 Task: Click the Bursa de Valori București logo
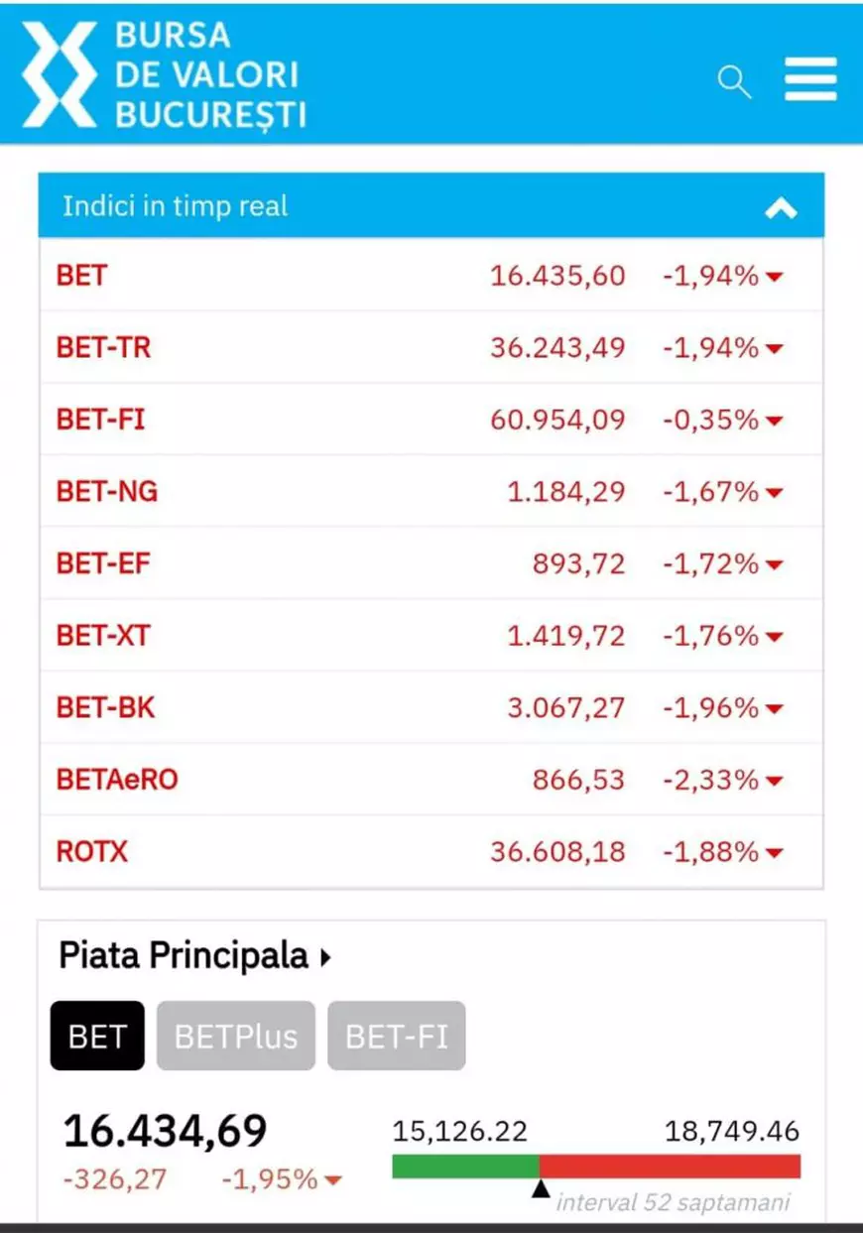coord(165,75)
